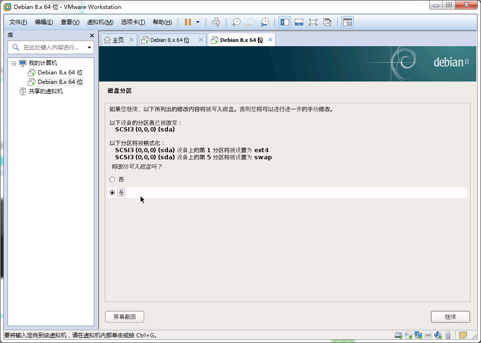The height and width of the screenshot is (343, 481).
Task: Enter full screen mode via toolbar icon
Action: click(313, 22)
